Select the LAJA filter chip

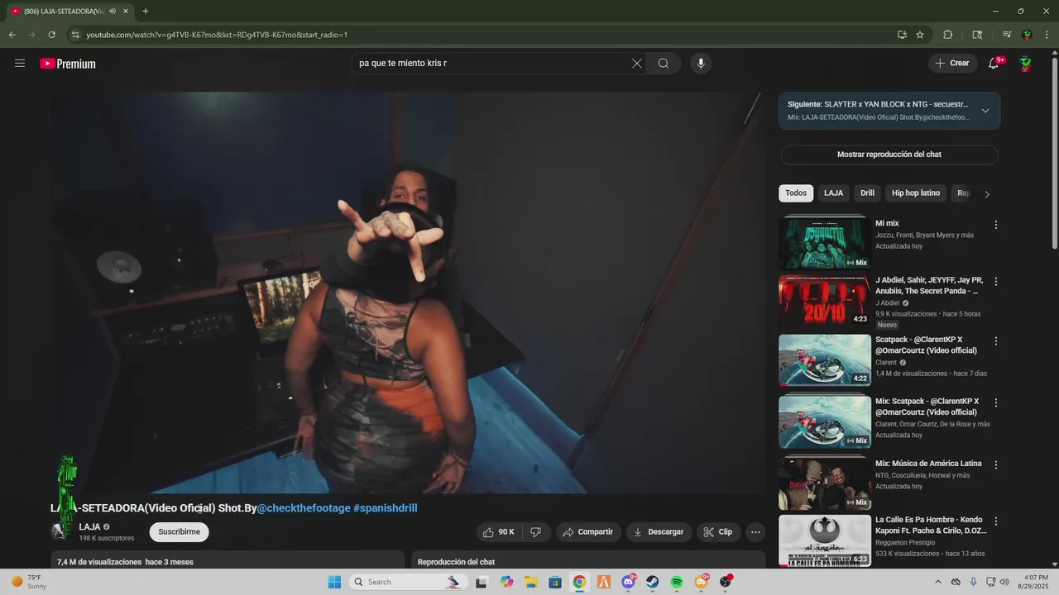click(x=834, y=193)
